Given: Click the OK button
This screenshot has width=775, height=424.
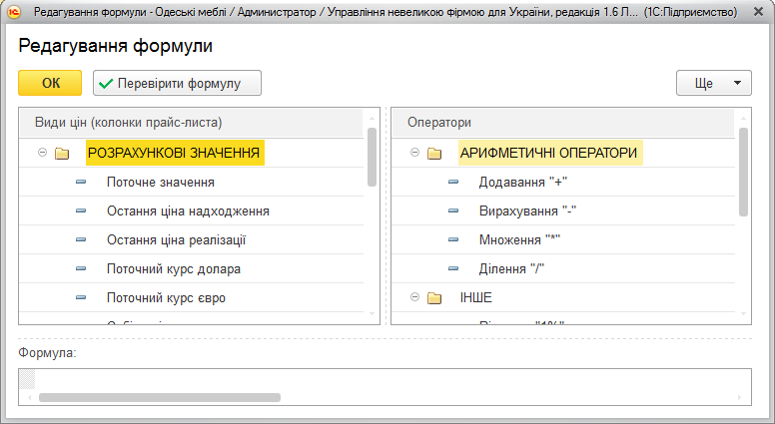Looking at the screenshot, I should click(50, 83).
